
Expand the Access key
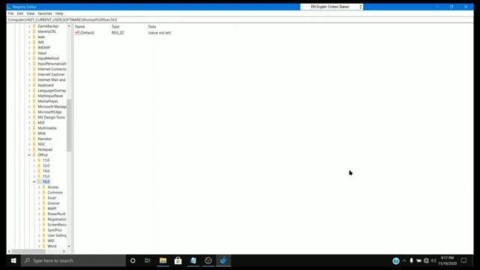coord(39,187)
